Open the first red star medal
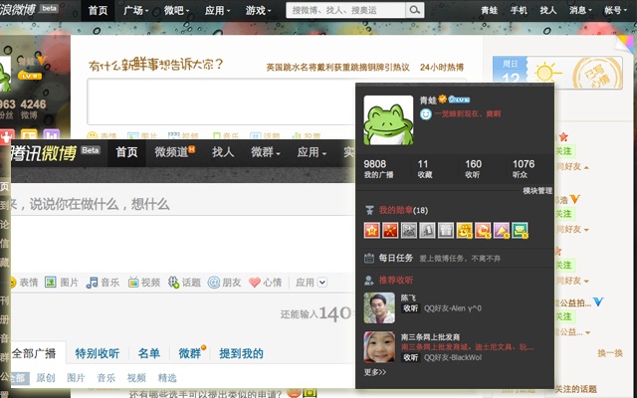 tap(371, 230)
